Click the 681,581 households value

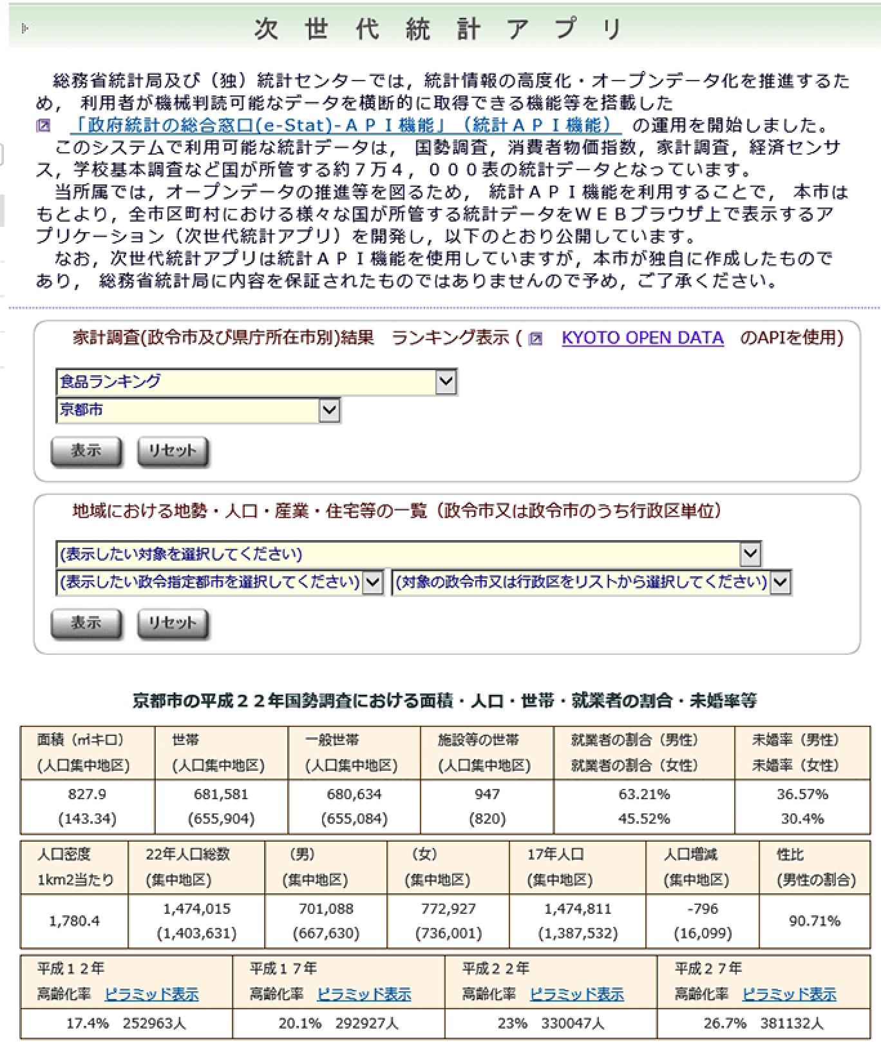(x=221, y=794)
